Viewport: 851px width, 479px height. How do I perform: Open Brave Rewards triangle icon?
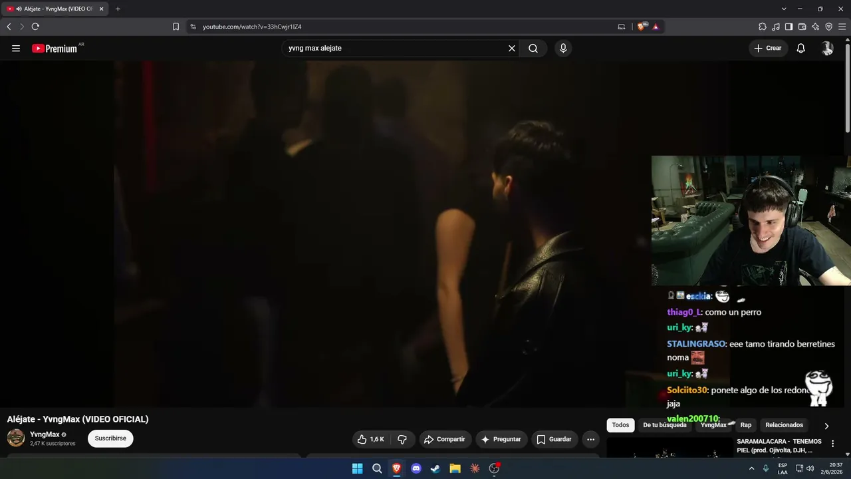(x=656, y=27)
